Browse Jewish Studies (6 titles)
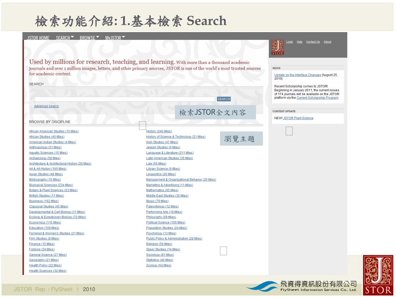The image size is (396, 297). (163, 147)
